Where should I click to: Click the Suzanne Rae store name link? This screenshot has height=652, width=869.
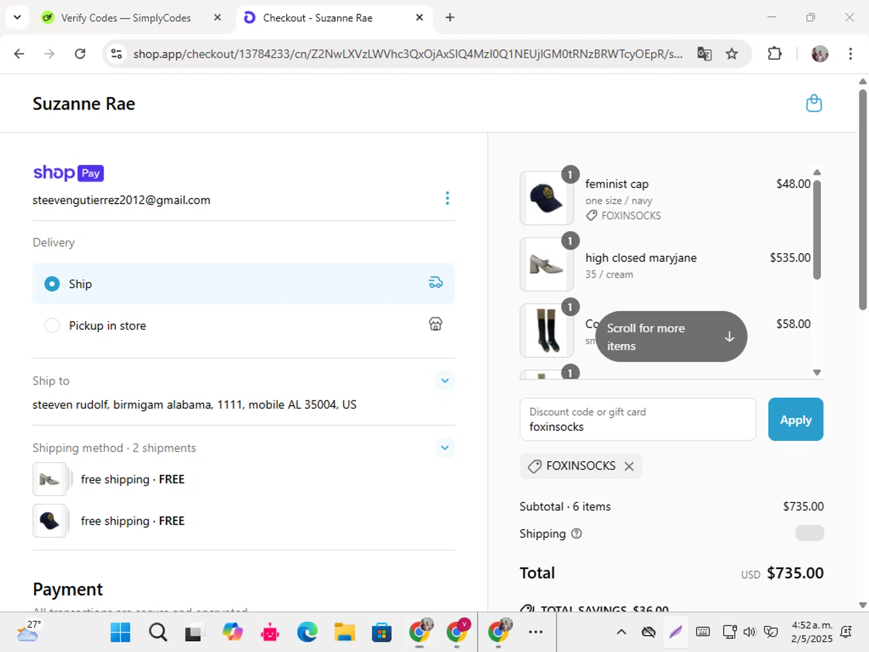pyautogui.click(x=84, y=104)
